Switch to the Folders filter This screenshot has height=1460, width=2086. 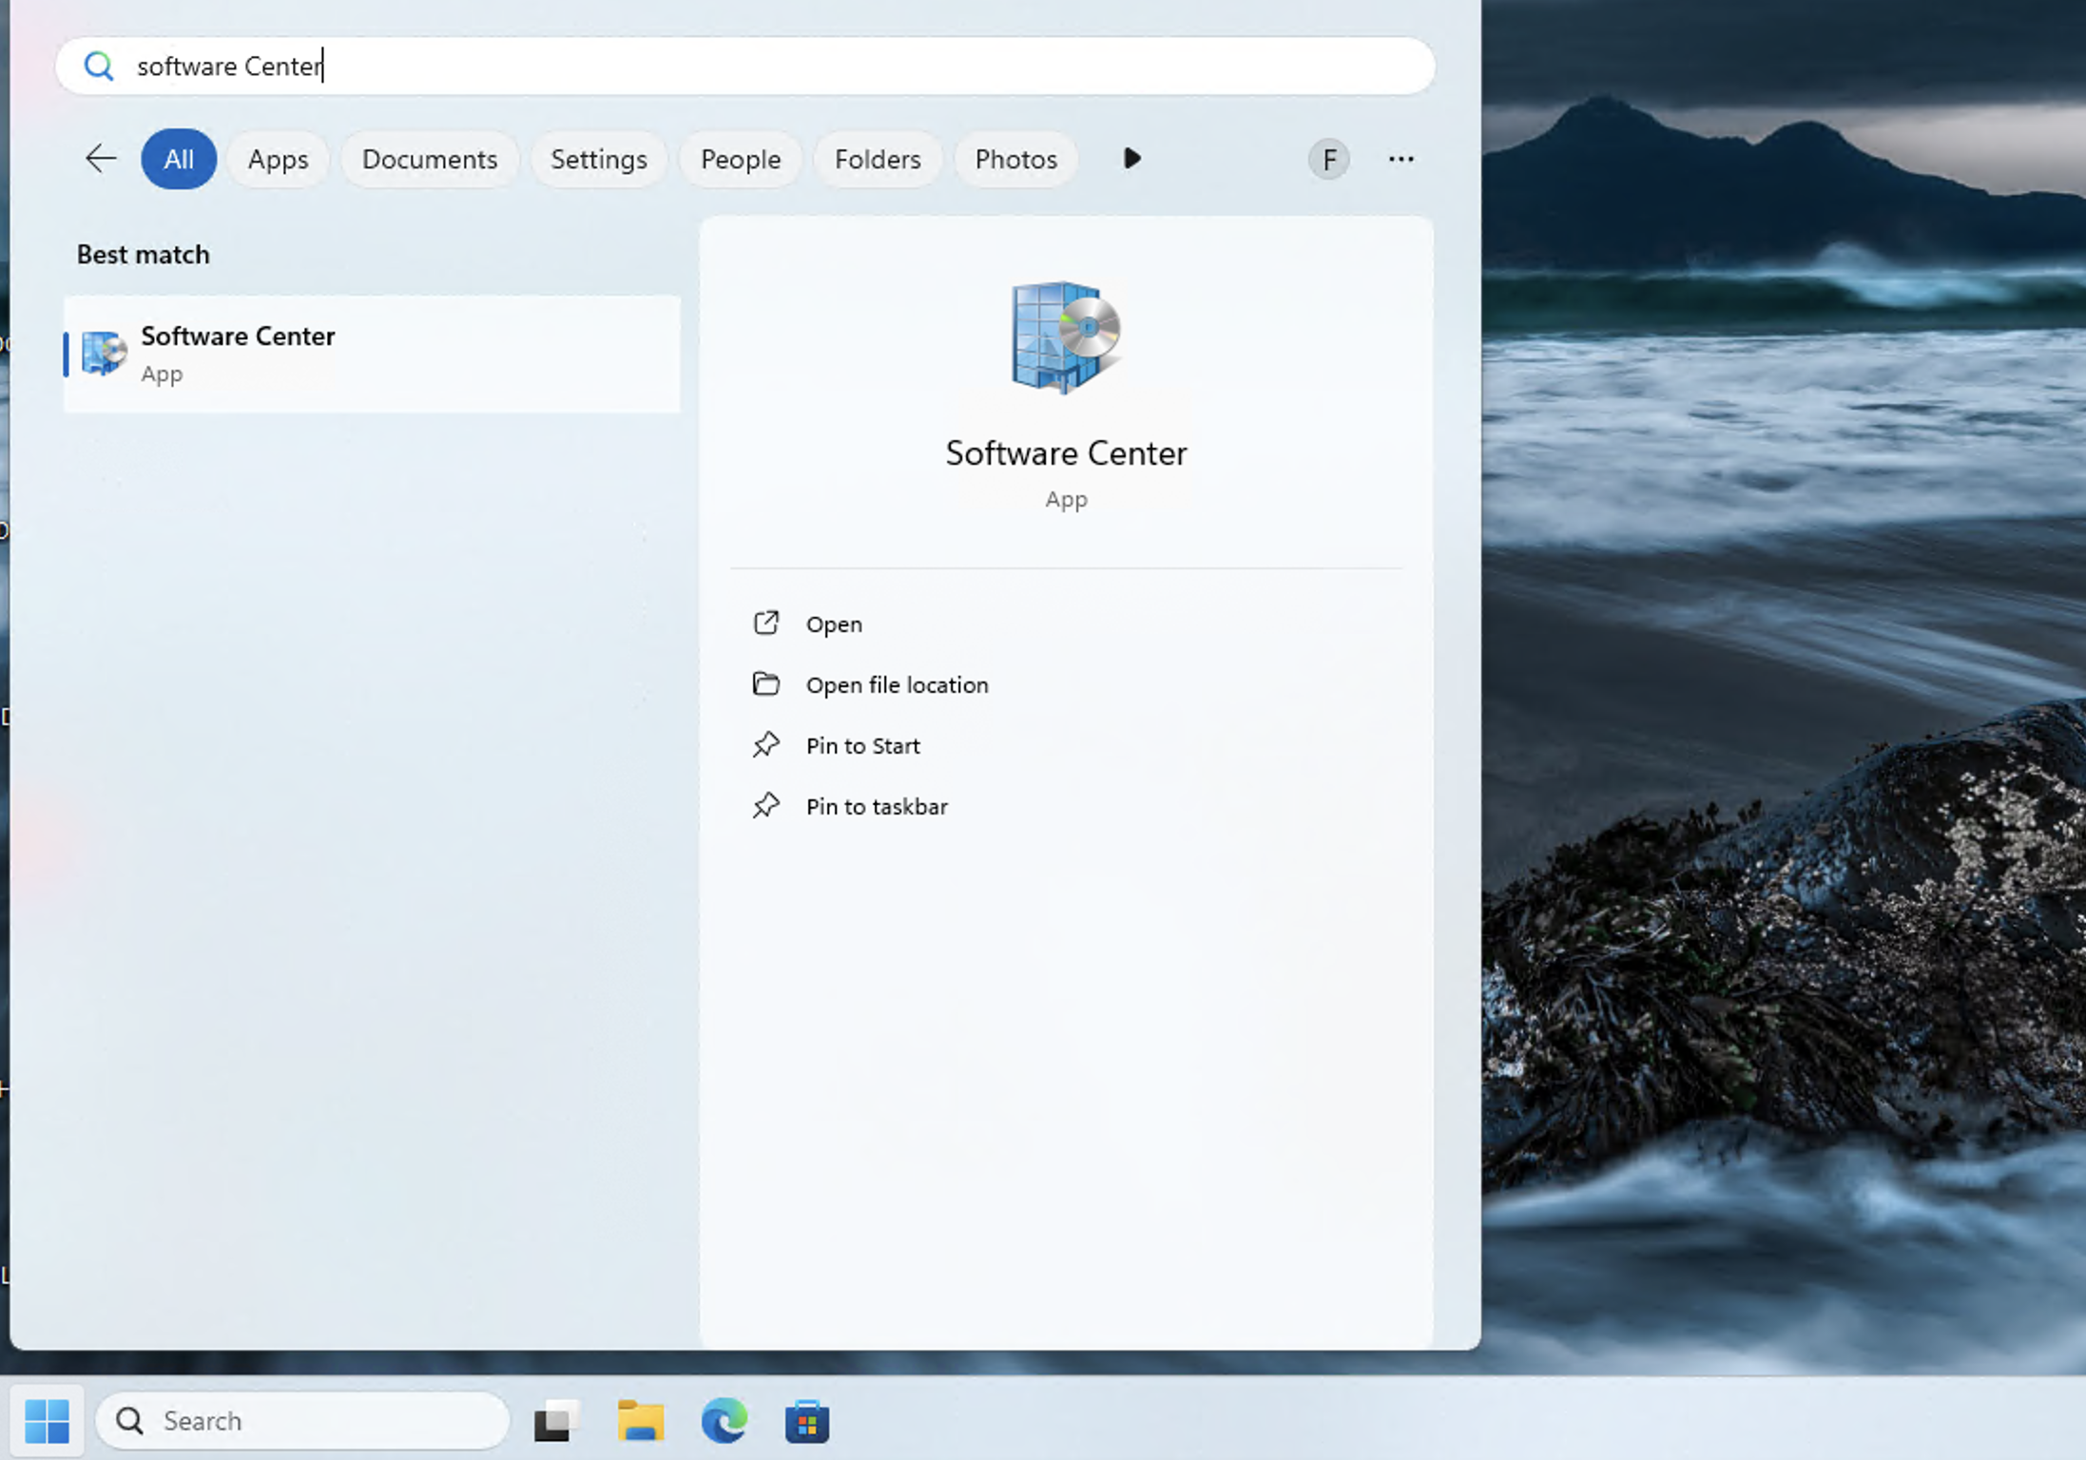(878, 159)
